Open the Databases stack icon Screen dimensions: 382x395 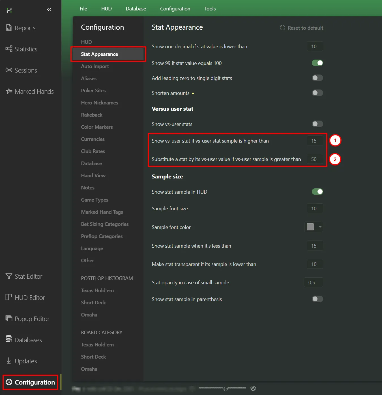(9, 339)
